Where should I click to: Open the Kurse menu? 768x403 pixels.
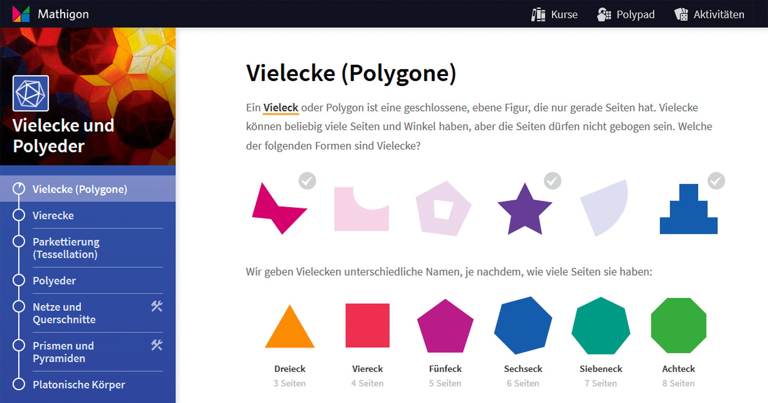pyautogui.click(x=555, y=14)
